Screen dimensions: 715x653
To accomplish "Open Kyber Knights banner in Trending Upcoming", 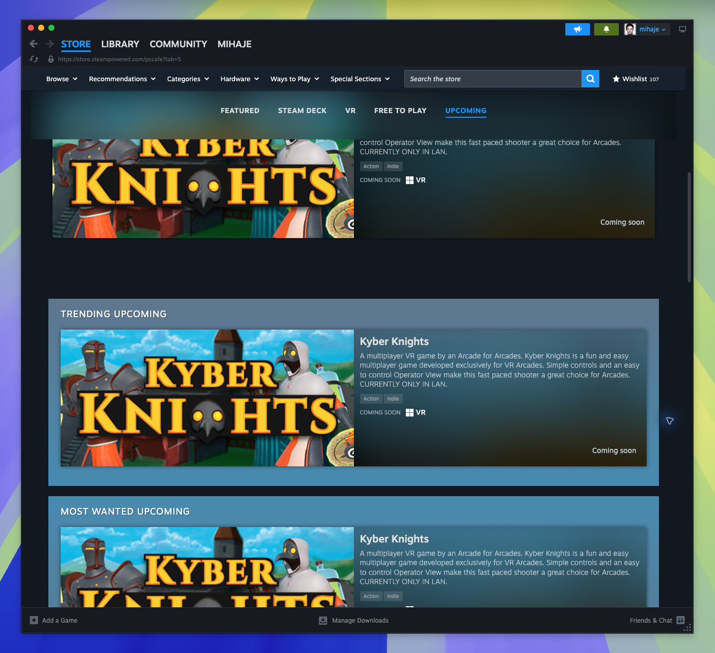I will point(207,398).
